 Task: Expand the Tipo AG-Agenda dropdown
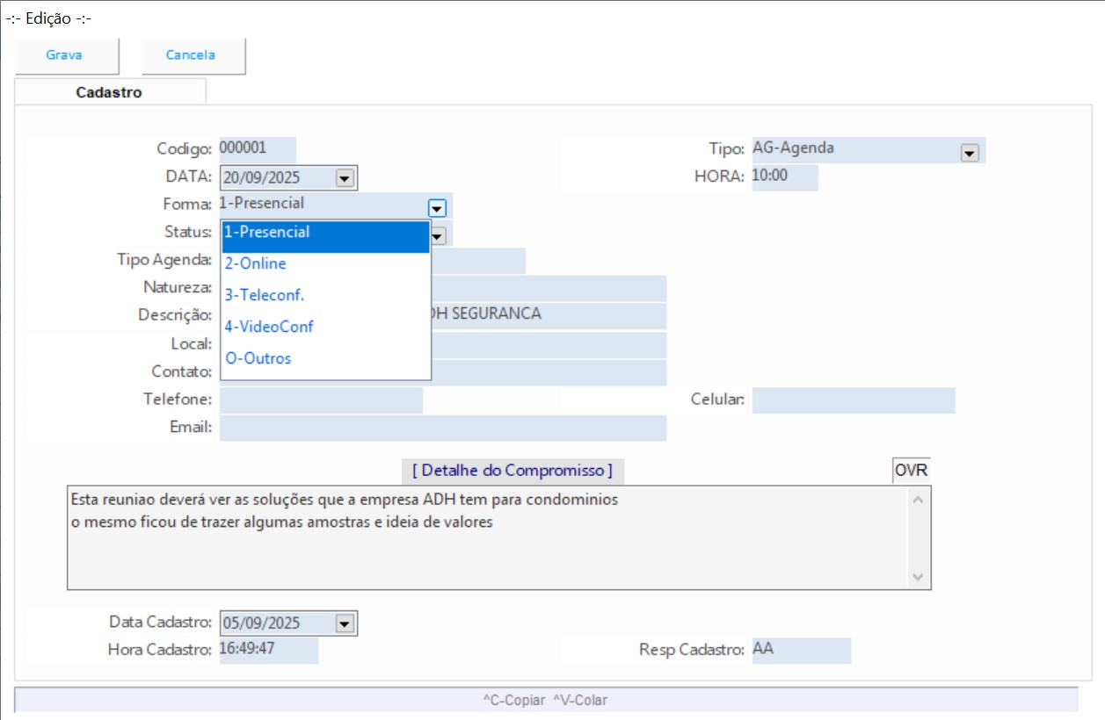coord(970,153)
